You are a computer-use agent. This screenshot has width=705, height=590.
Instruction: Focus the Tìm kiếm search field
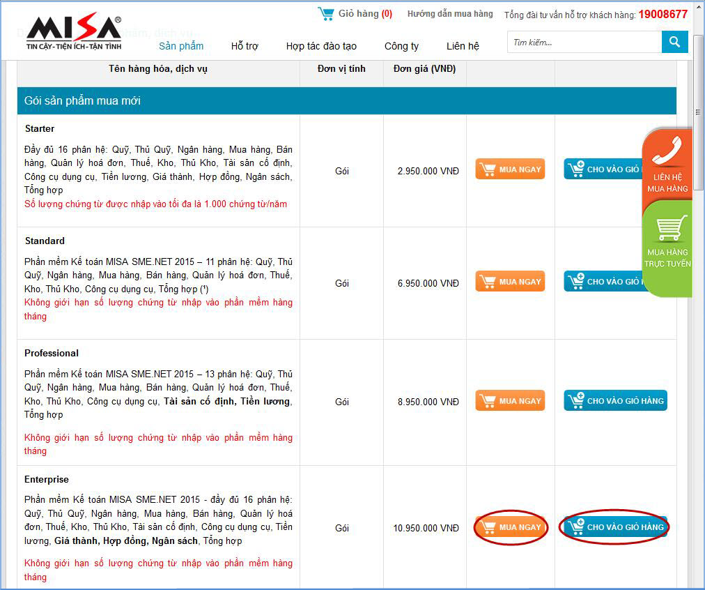tap(584, 43)
